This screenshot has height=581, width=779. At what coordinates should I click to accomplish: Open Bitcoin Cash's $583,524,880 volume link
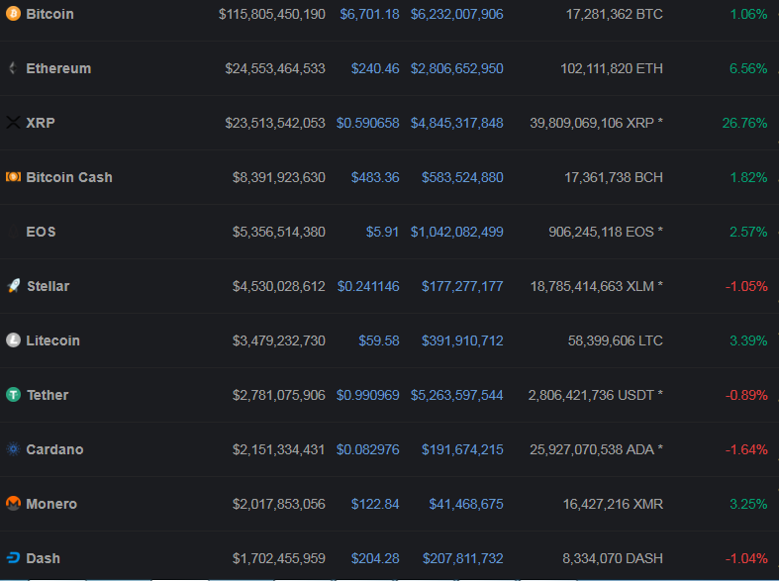coord(462,177)
